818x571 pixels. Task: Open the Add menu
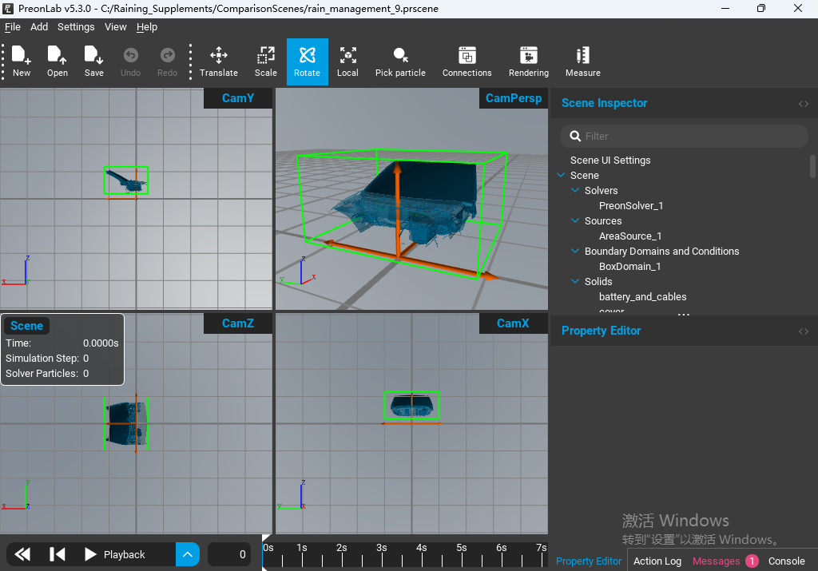click(x=39, y=27)
